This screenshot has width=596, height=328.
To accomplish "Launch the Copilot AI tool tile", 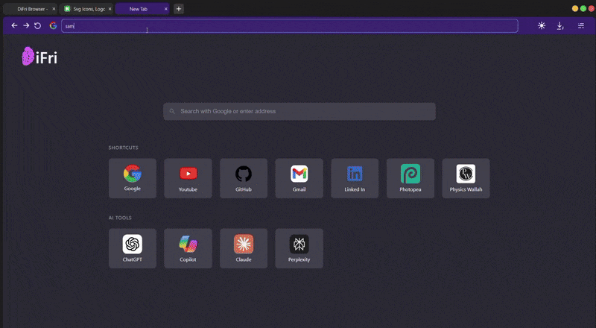I will coord(188,248).
